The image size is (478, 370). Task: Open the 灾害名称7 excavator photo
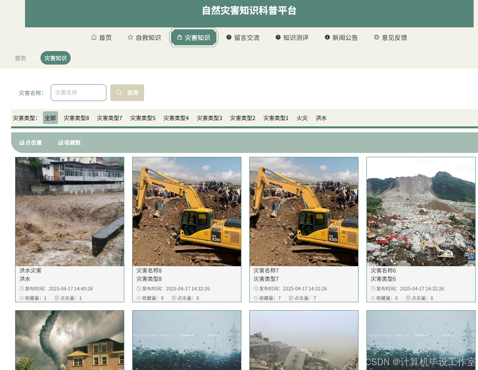click(x=304, y=212)
